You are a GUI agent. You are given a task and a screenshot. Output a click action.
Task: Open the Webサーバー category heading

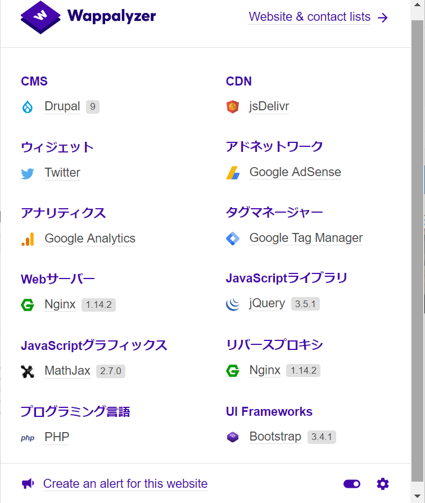click(58, 279)
